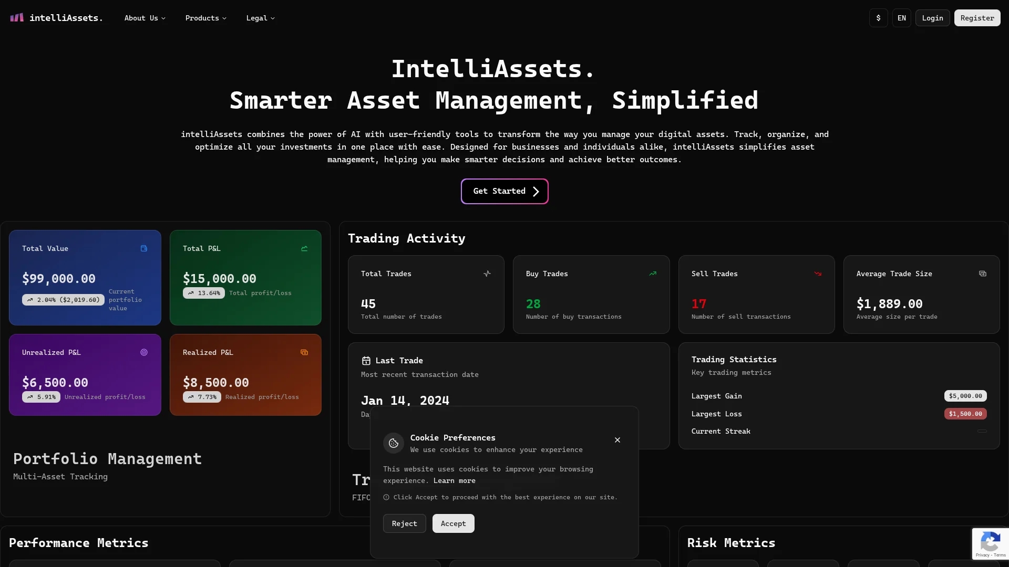The width and height of the screenshot is (1009, 567).
Task: Click the chart icon on Total P&L card
Action: [x=304, y=248]
